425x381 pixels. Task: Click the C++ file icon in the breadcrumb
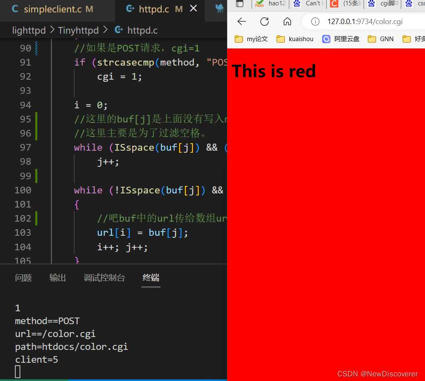(x=119, y=30)
